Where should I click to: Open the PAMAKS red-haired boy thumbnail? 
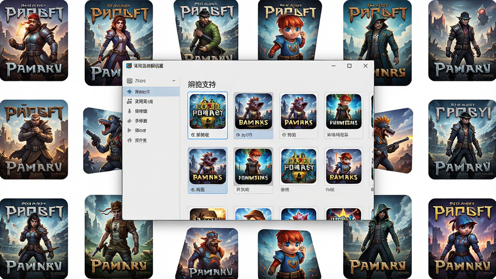point(344,167)
